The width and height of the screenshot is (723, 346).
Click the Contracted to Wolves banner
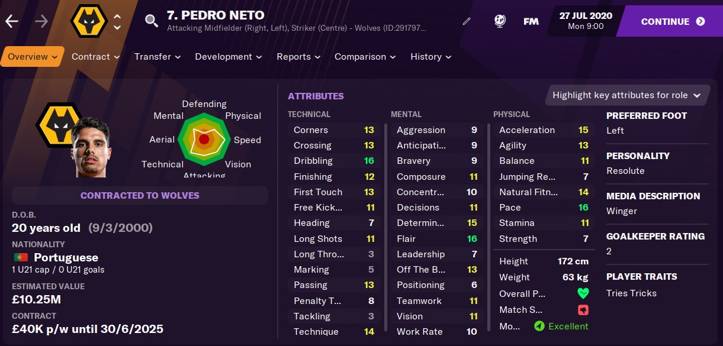[x=140, y=195]
